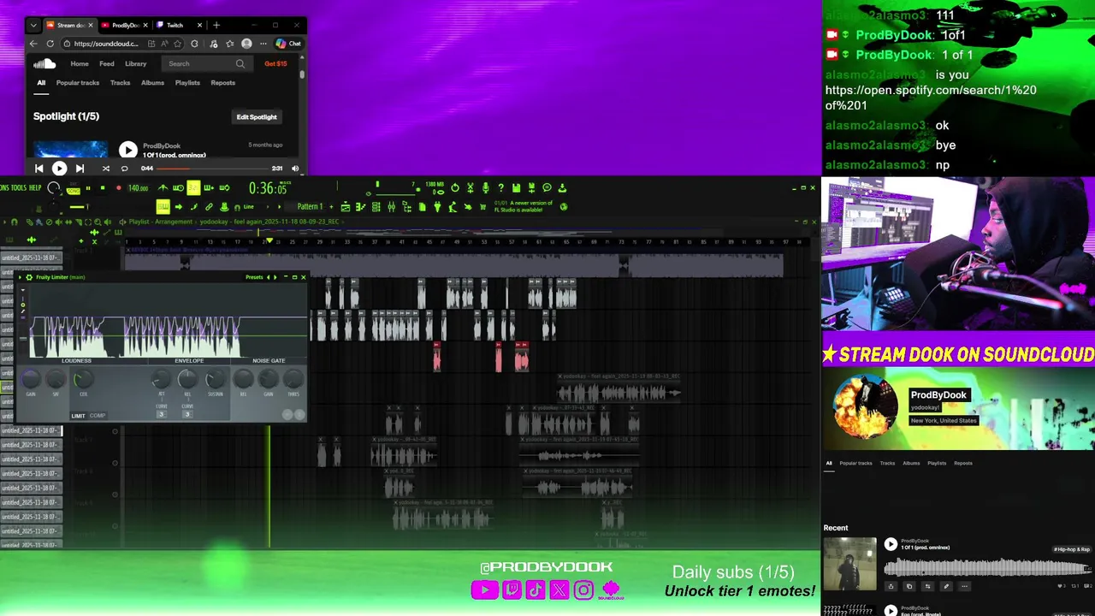Open Fruity Limiter gear settings icon
Screen dimensions: 1095x616
click(29, 277)
